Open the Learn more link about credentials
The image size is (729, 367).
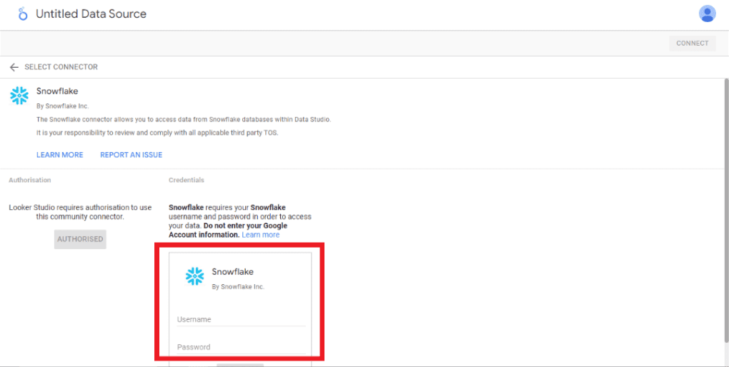[x=260, y=235]
